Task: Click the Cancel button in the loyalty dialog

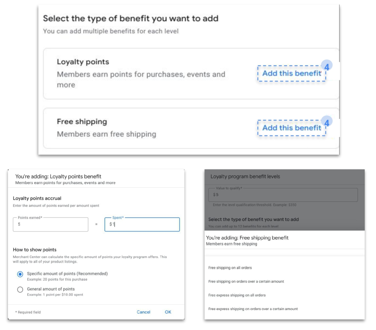Action: [x=143, y=312]
